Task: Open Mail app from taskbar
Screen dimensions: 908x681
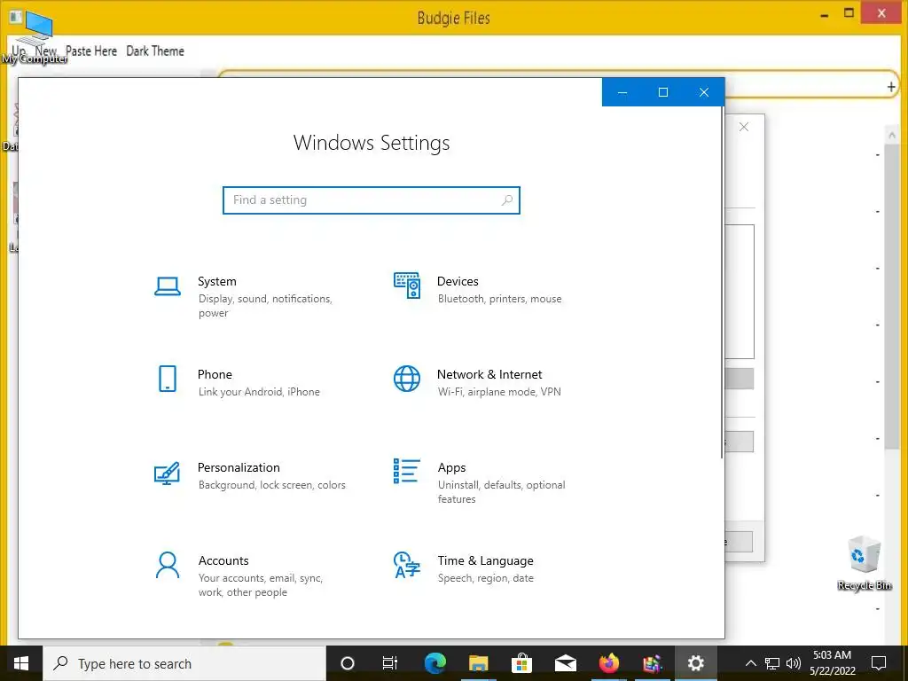Action: (x=565, y=663)
